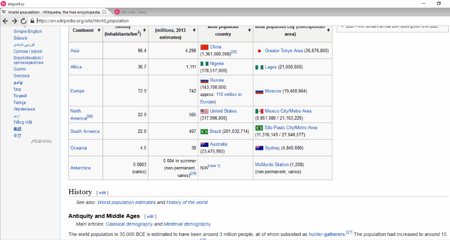Click the padlock icon in address bar
450x240 pixels.
click(32, 21)
